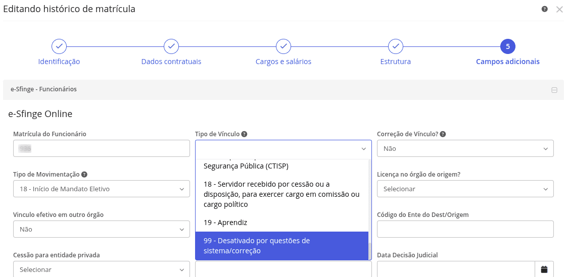Open Cessão para entidade privada dropdown
Image resolution: width=567 pixels, height=277 pixels.
(101, 270)
